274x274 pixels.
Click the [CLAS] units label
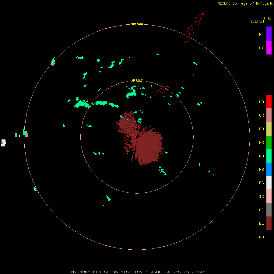257,21
